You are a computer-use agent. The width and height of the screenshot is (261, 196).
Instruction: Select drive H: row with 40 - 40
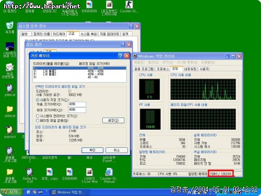(79, 77)
